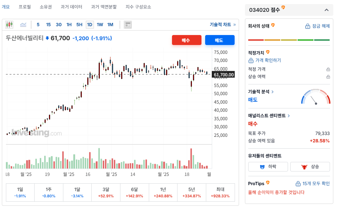337x208 pixels.
Task: Select the 1달 performance period cell
Action: (x=77, y=193)
